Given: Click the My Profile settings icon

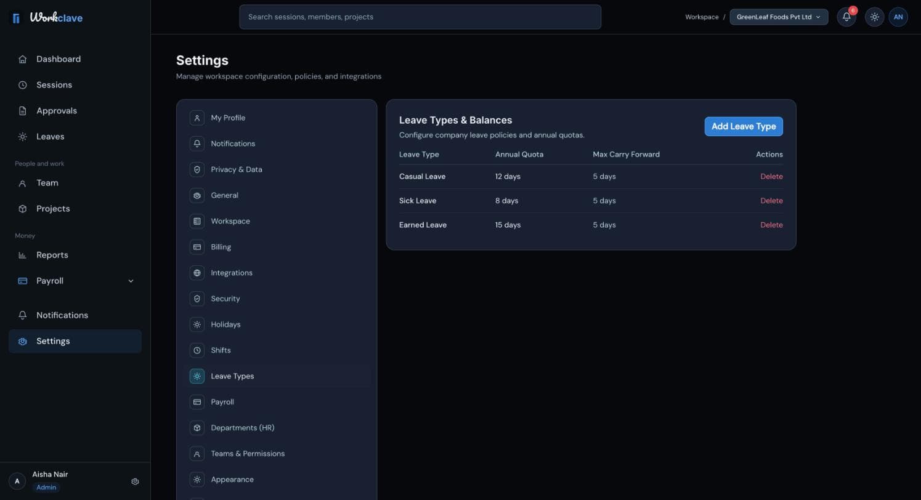Looking at the screenshot, I should click(x=197, y=118).
